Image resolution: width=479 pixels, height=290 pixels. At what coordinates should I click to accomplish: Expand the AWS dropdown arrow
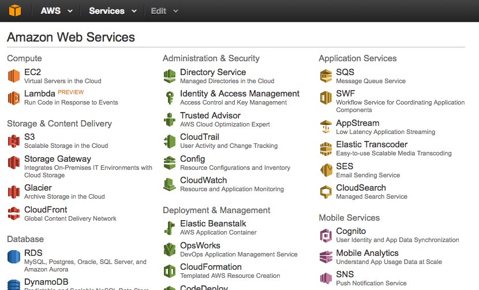[x=70, y=12]
